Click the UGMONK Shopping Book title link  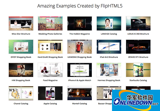pos(79,57)
